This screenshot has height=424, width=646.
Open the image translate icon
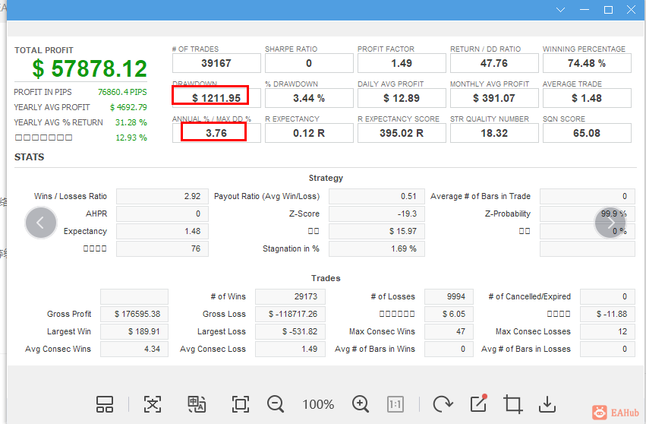(x=197, y=404)
